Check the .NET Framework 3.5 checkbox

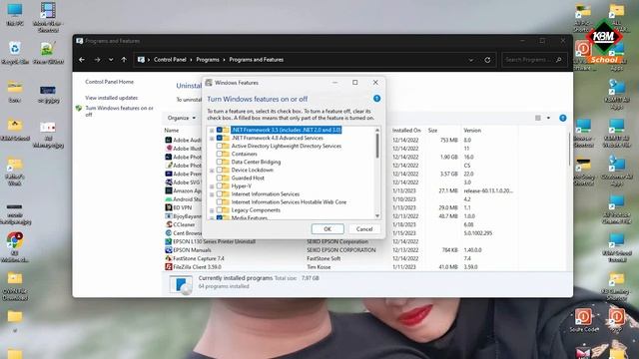coord(220,130)
